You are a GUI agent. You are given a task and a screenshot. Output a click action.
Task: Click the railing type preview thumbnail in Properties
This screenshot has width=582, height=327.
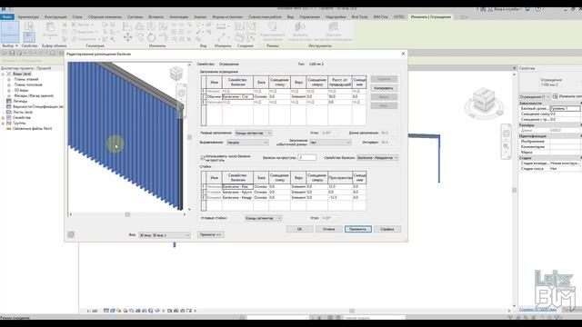coord(529,82)
